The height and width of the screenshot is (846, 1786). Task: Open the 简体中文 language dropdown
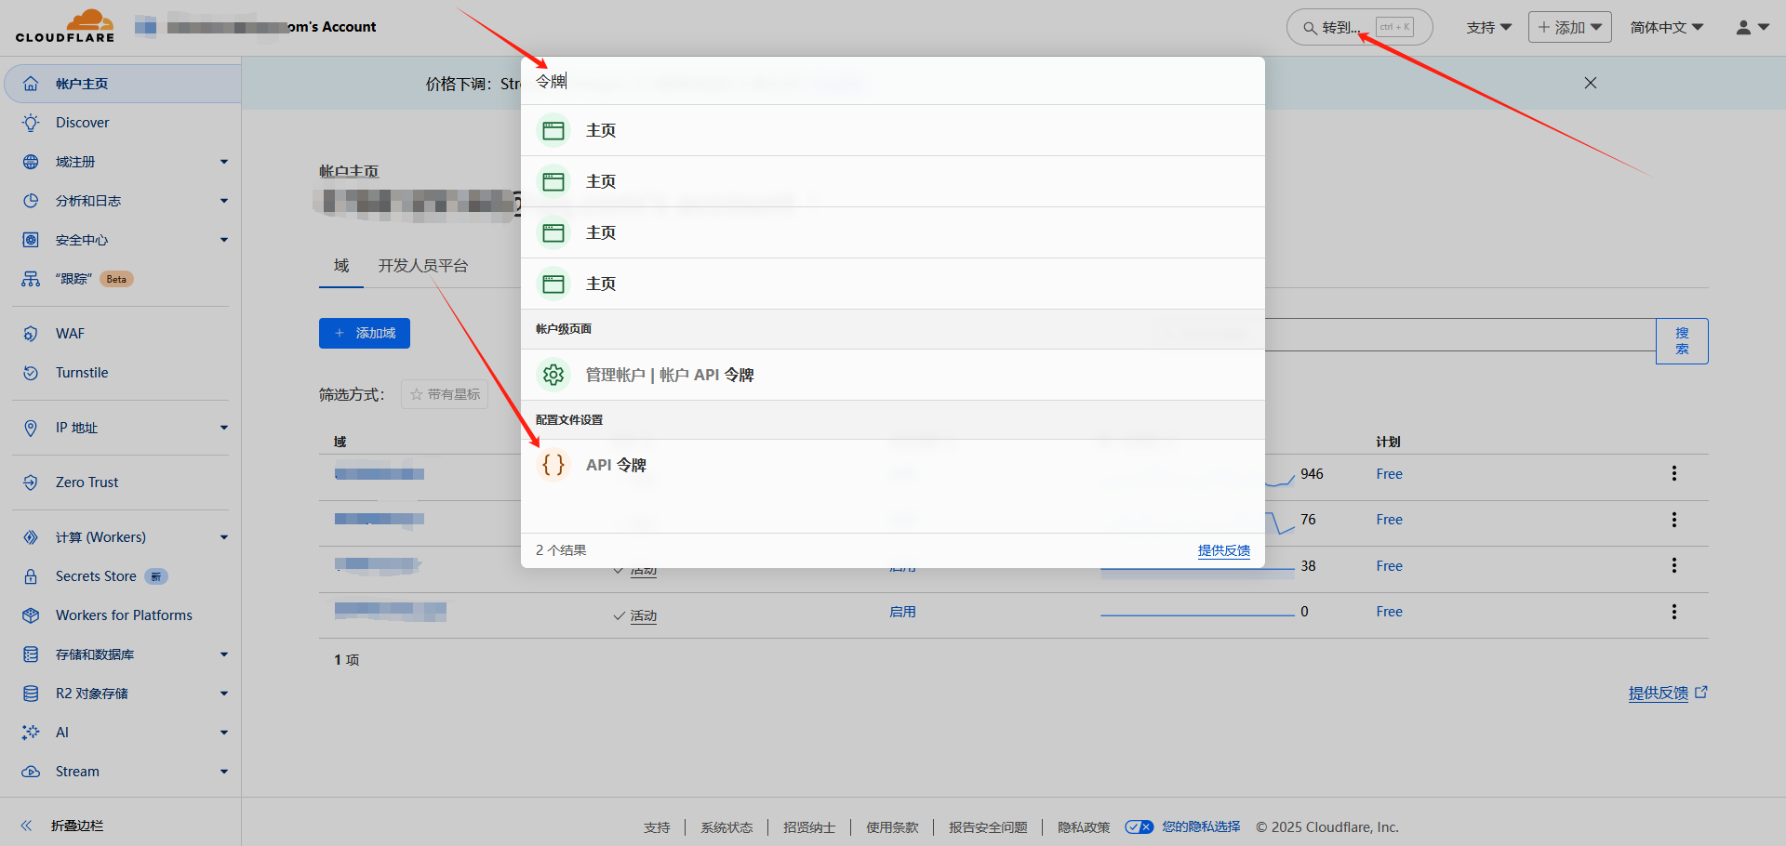(1666, 28)
